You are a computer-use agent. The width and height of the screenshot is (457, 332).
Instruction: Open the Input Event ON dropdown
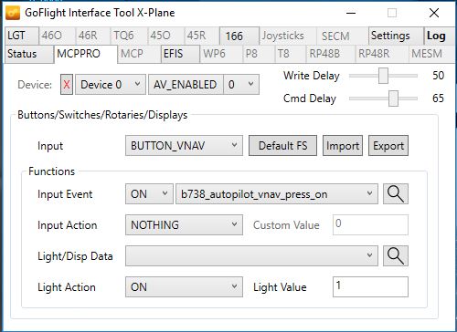pyautogui.click(x=149, y=194)
